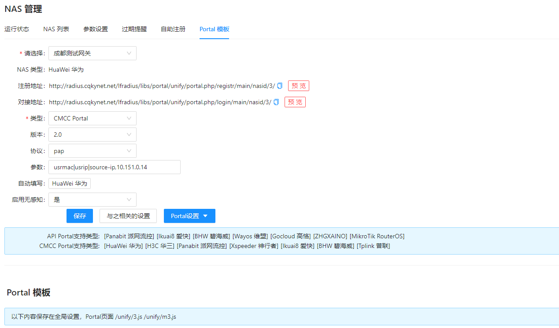The height and width of the screenshot is (328, 559).
Task: Preview the docking address page
Action: pyautogui.click(x=295, y=102)
